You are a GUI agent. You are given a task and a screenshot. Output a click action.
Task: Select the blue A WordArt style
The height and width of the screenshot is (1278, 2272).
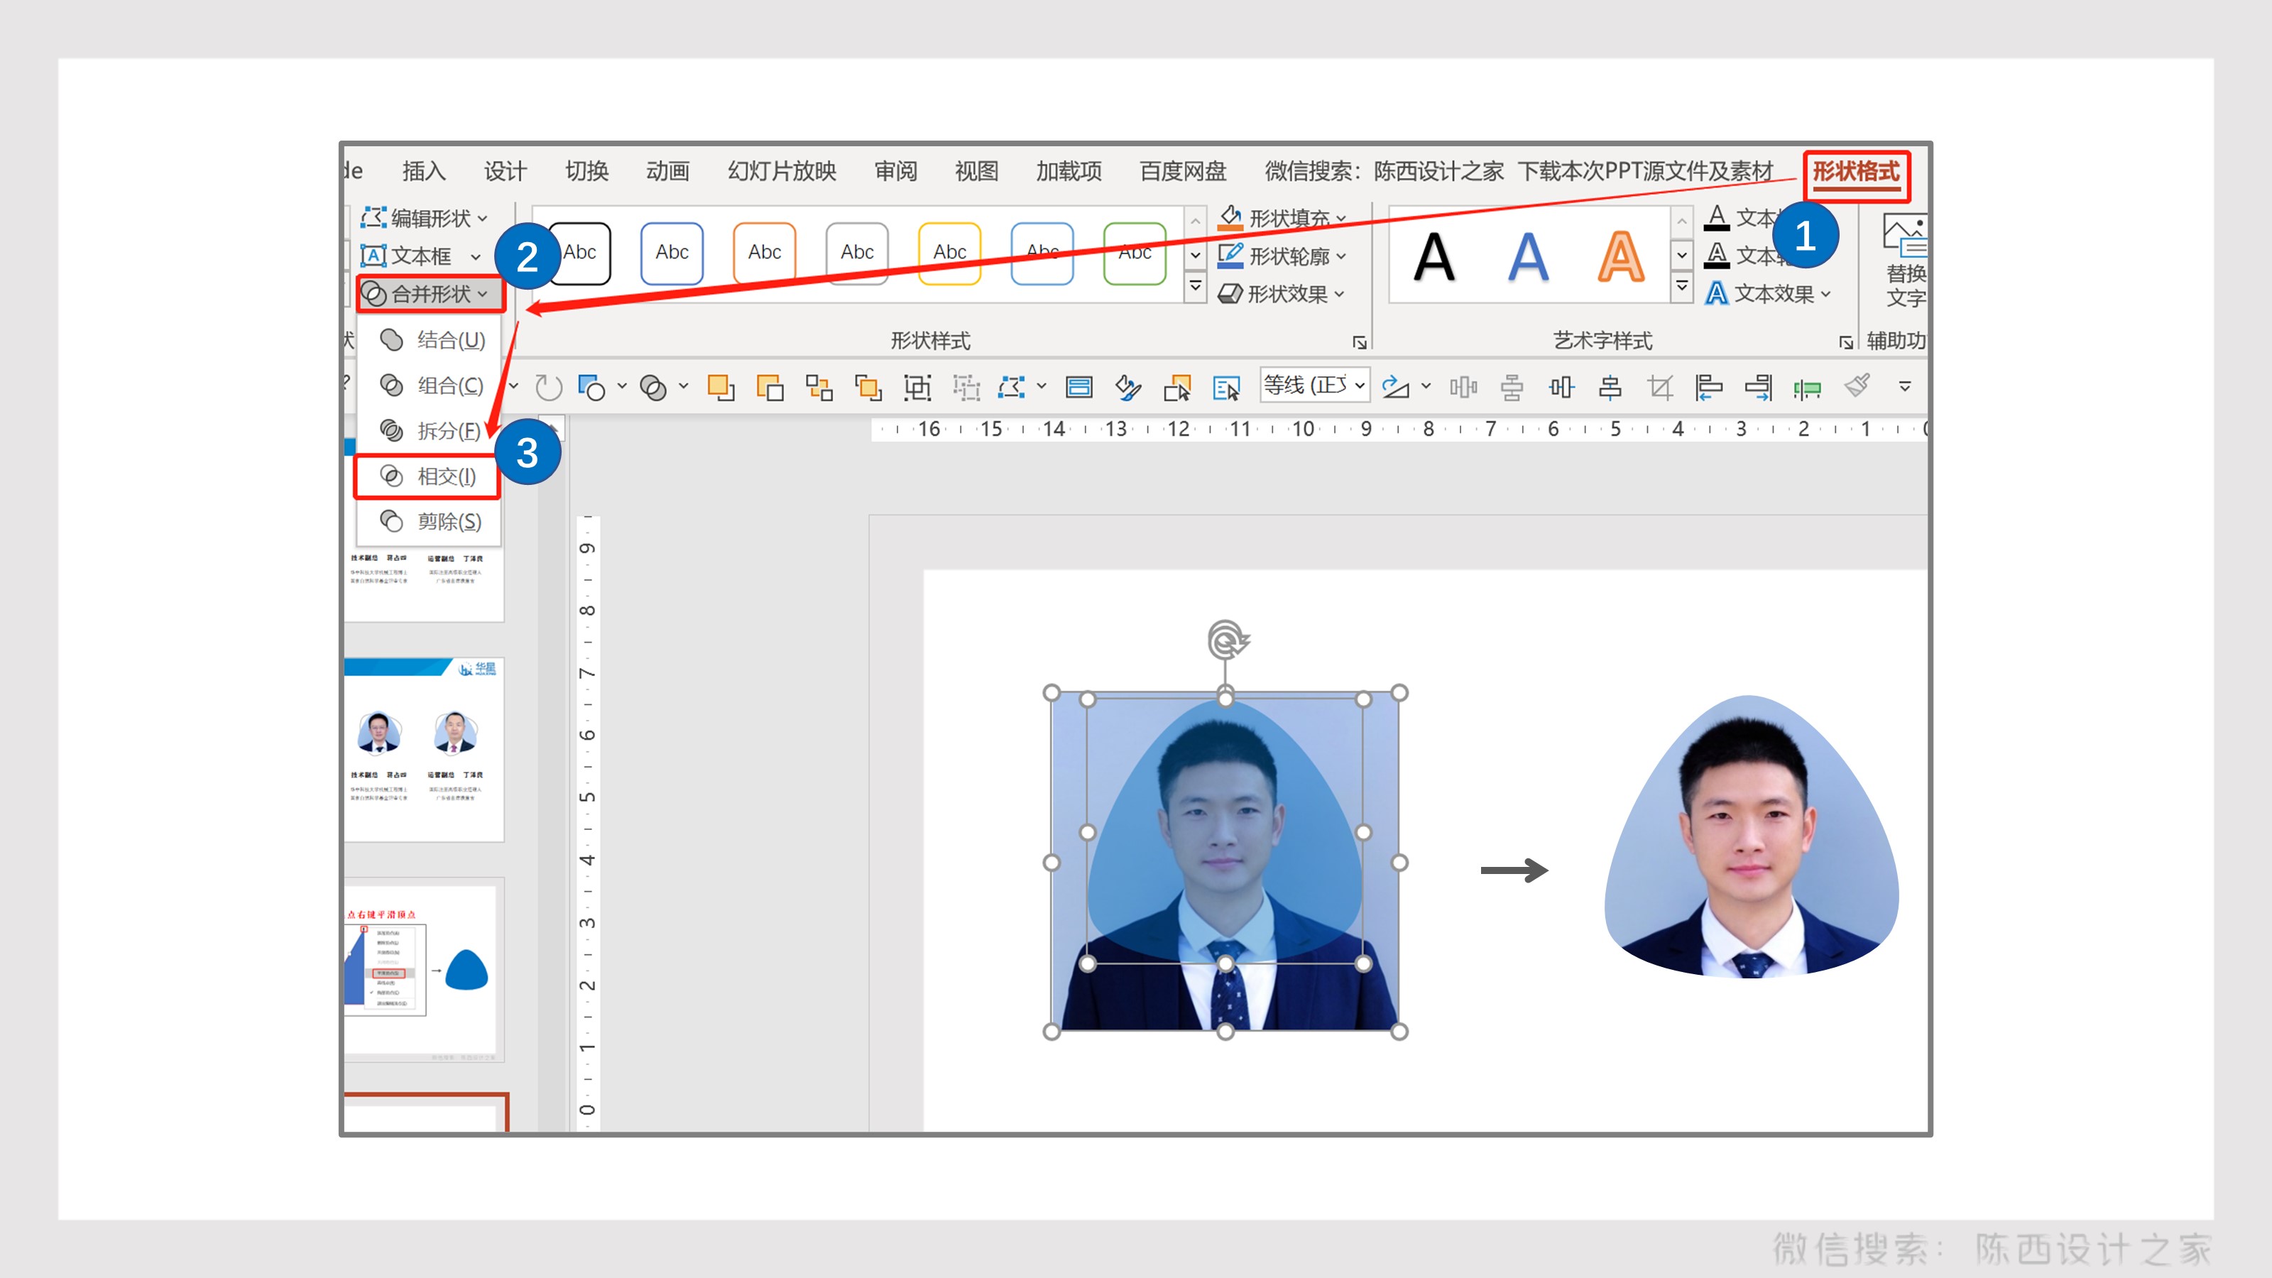pyautogui.click(x=1528, y=256)
